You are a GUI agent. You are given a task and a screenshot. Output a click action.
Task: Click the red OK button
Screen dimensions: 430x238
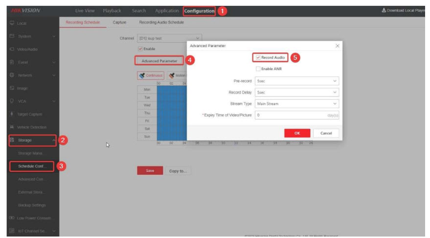tap(297, 133)
